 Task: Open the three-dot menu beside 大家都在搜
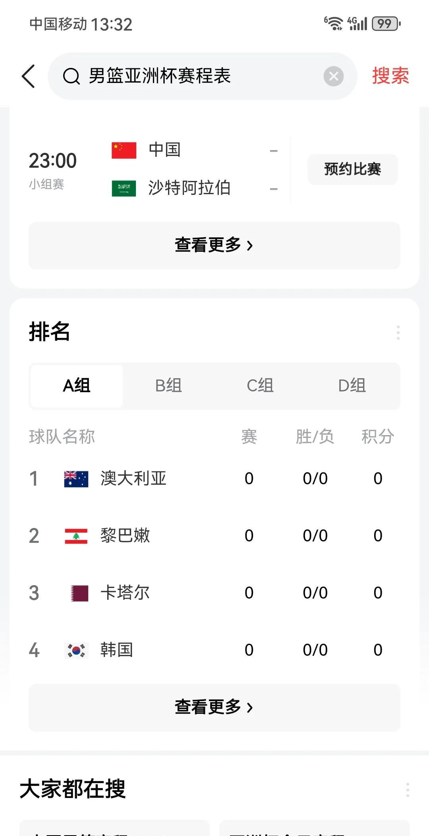[x=408, y=790]
